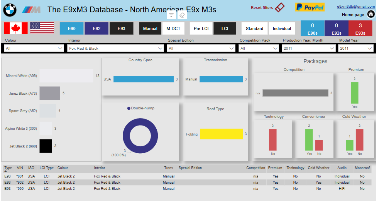Viewport: 379px width, 201px height.
Task: Click the Reset filters eraser icon
Action: tap(280, 7)
